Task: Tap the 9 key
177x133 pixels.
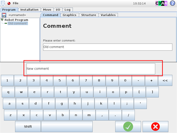Action: tap(112, 81)
